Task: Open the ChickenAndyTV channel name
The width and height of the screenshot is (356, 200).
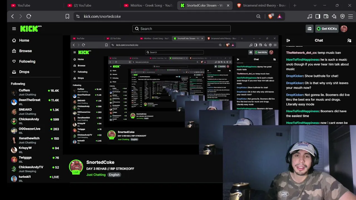Action: pyautogui.click(x=31, y=167)
